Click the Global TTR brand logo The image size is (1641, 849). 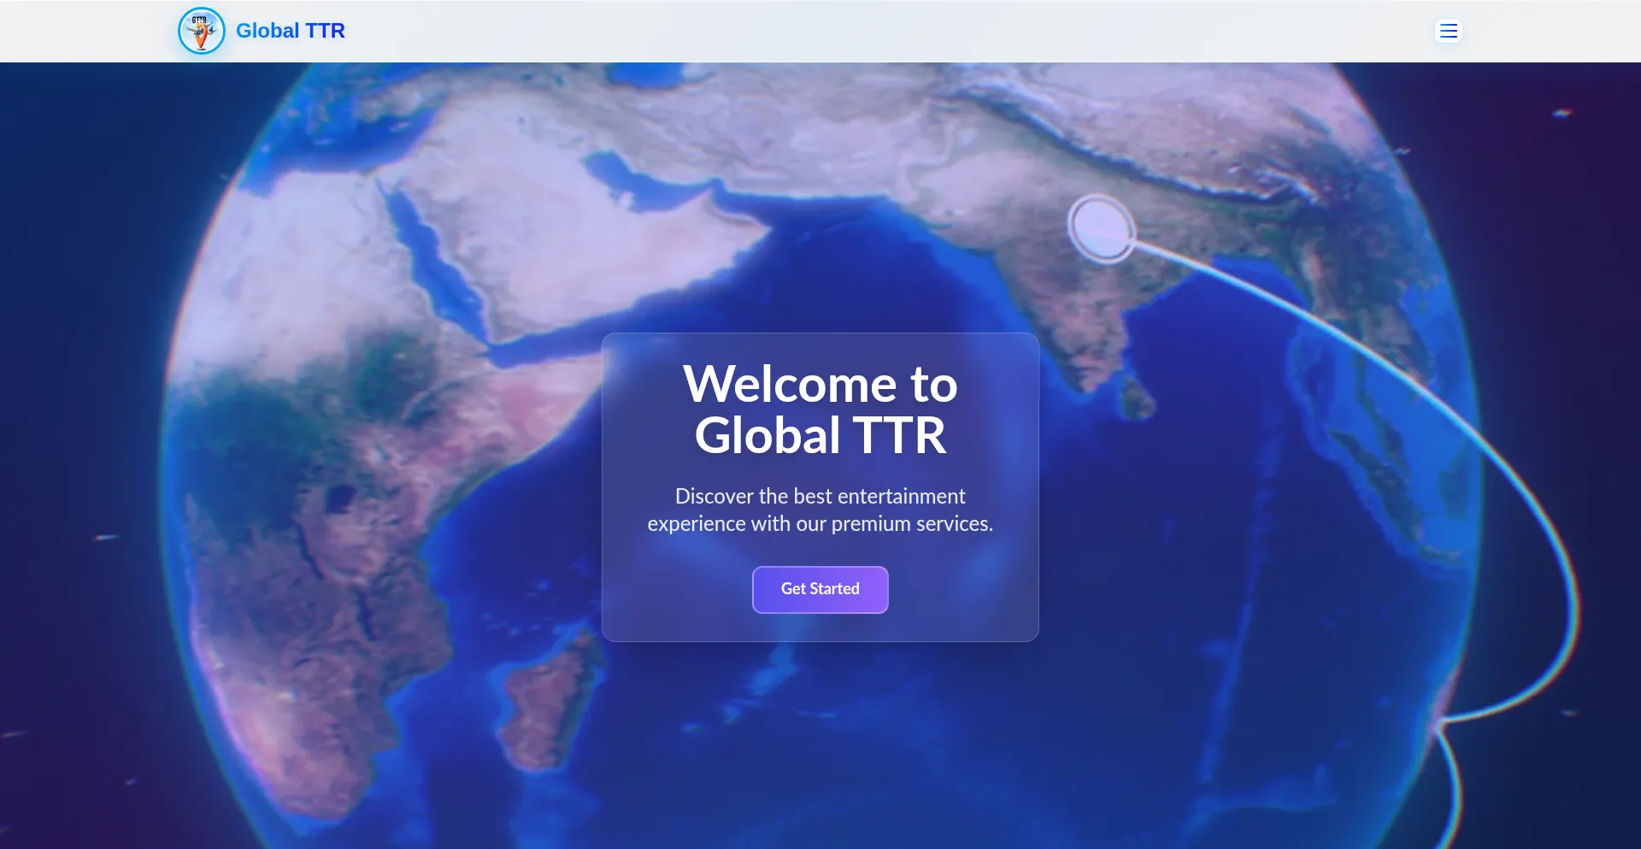[261, 31]
